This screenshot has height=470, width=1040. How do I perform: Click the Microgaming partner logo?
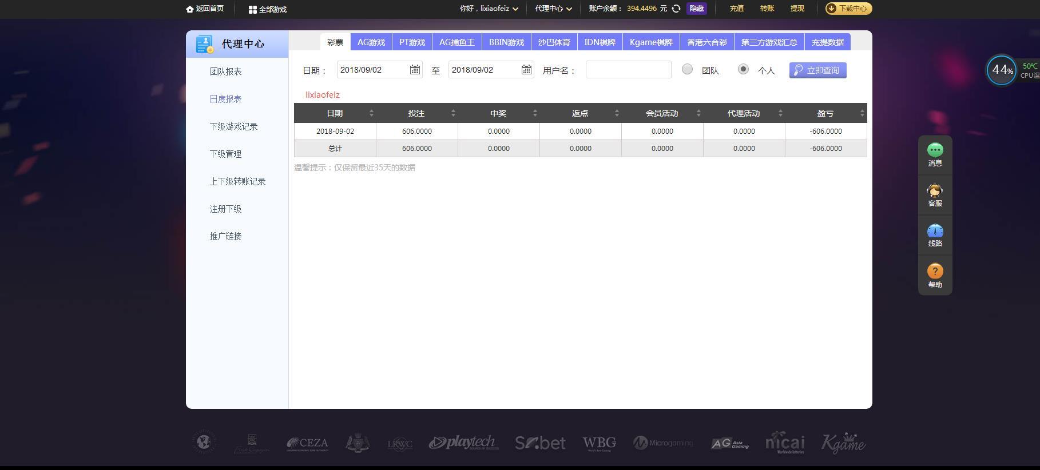(x=662, y=443)
